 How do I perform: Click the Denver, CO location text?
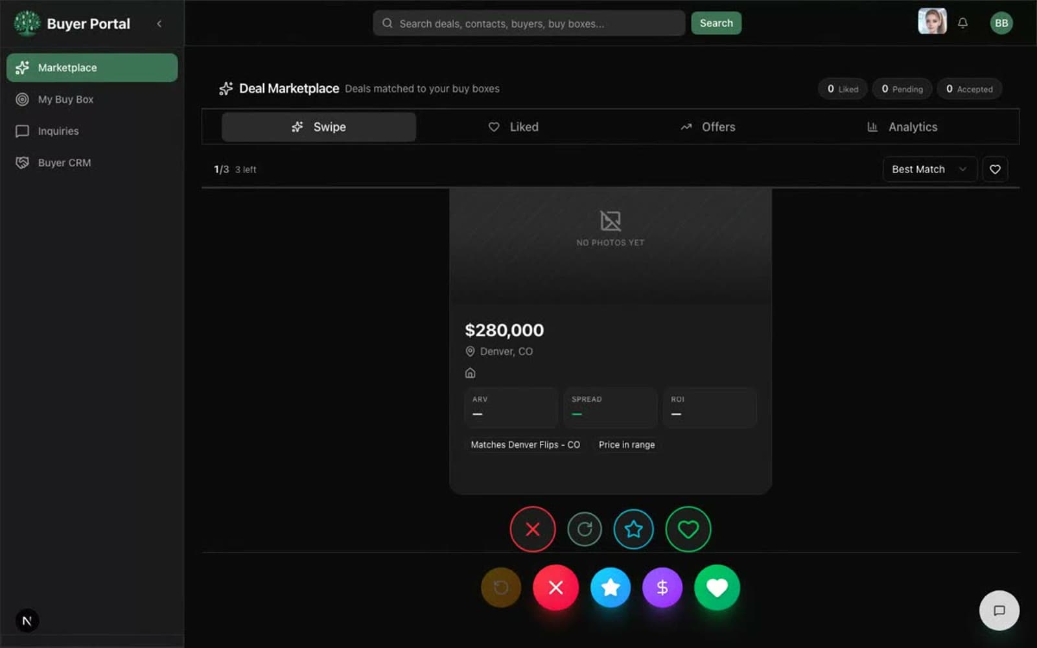(506, 351)
